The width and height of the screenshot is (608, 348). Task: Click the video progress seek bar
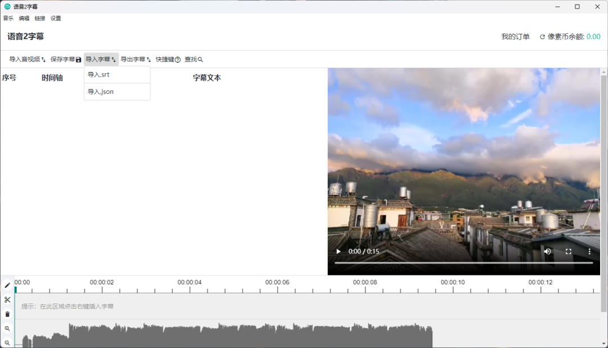[463, 263]
